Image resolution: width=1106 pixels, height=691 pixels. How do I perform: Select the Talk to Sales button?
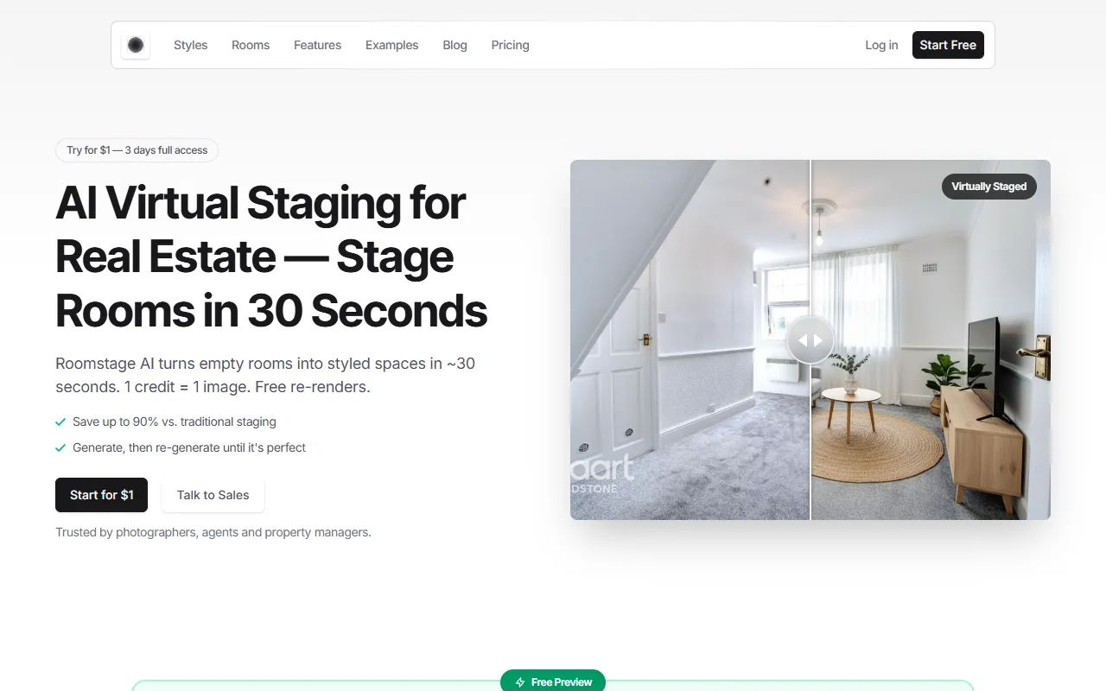(x=213, y=495)
